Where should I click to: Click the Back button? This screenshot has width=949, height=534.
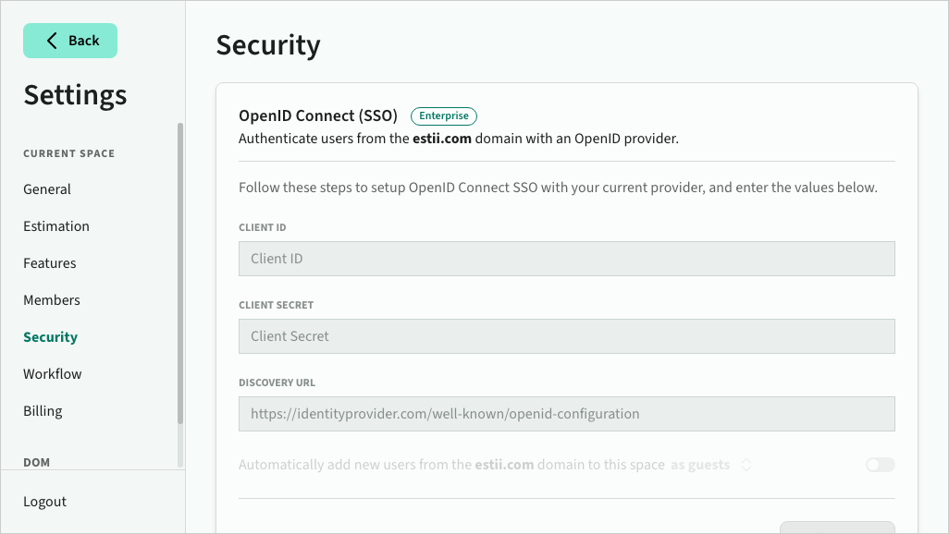(x=70, y=41)
